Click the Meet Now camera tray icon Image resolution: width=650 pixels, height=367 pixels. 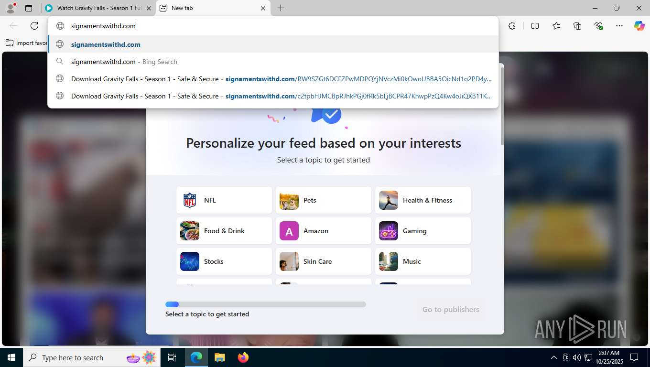(x=565, y=357)
